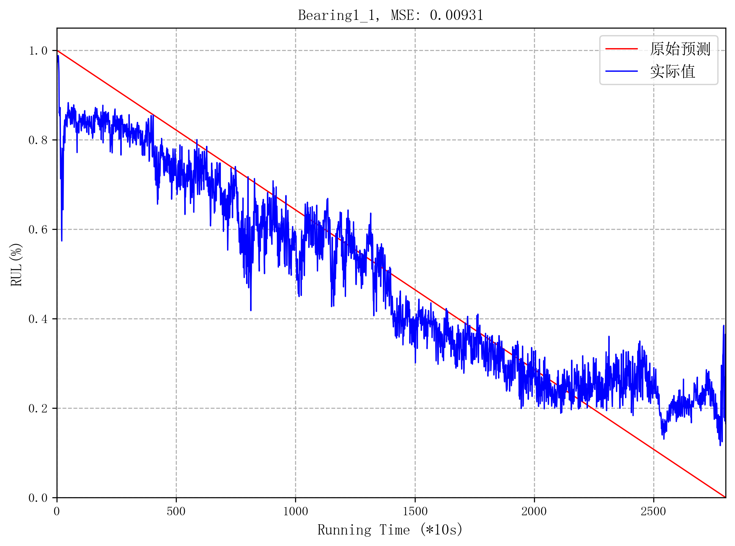
Task: Click the x-axis tick label "2000"
Action: (534, 512)
